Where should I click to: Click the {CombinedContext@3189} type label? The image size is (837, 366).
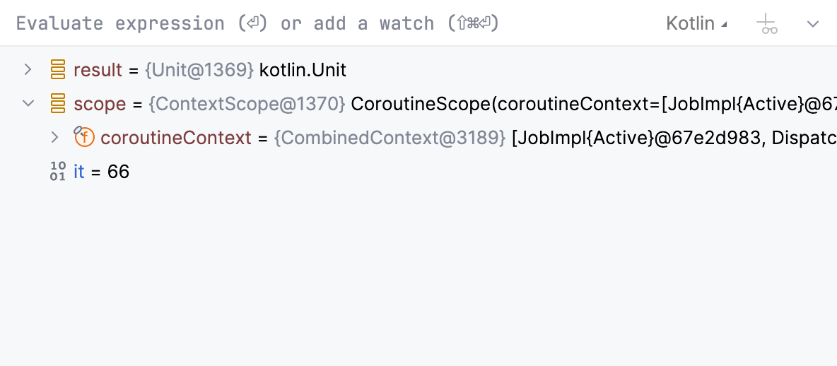pos(390,138)
